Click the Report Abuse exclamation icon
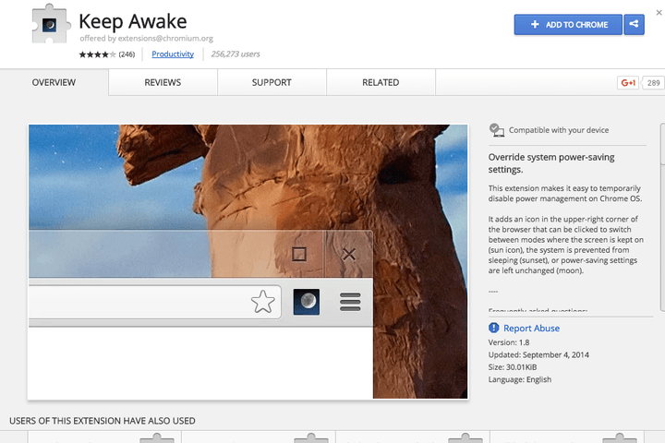This screenshot has width=665, height=443. coord(493,328)
